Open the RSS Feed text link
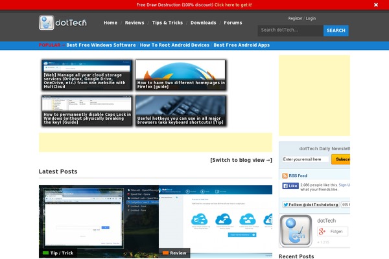The image size is (389, 259). (x=298, y=175)
